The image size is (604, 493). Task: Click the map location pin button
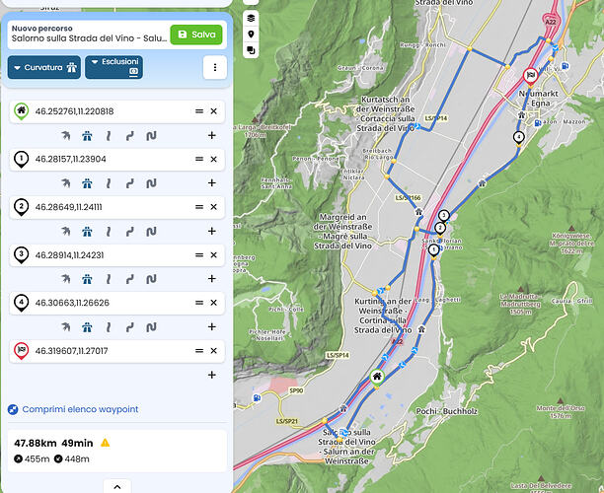click(x=251, y=35)
